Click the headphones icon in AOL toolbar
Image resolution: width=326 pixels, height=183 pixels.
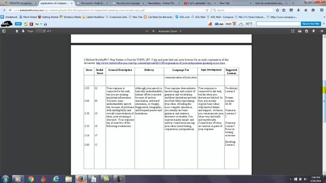pyautogui.click(x=45, y=24)
